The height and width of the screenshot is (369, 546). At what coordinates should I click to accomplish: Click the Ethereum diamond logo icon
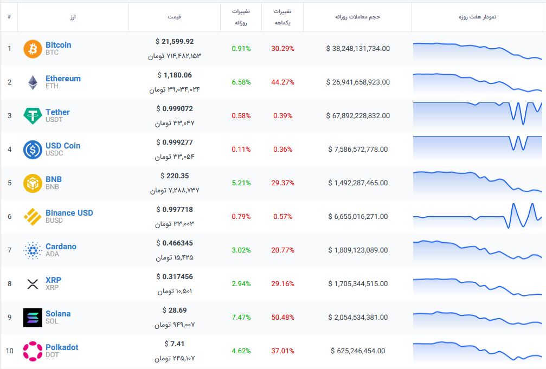(x=33, y=82)
